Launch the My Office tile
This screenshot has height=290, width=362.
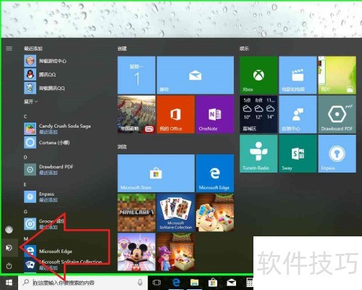pos(176,115)
